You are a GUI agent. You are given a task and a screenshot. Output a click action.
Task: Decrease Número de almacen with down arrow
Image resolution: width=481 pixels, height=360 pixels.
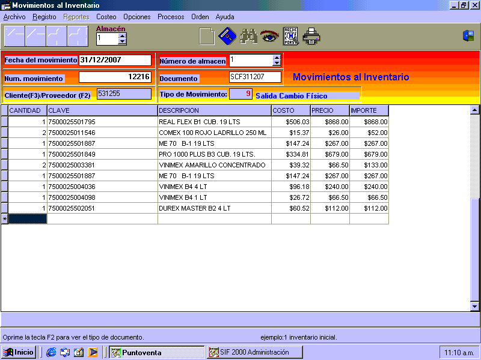coord(277,63)
